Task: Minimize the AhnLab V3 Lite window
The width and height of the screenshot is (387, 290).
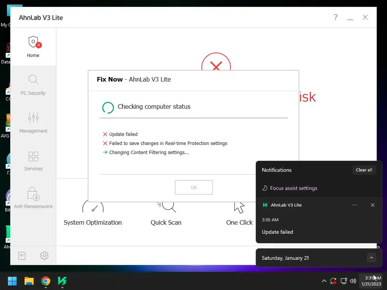Action: coord(350,17)
